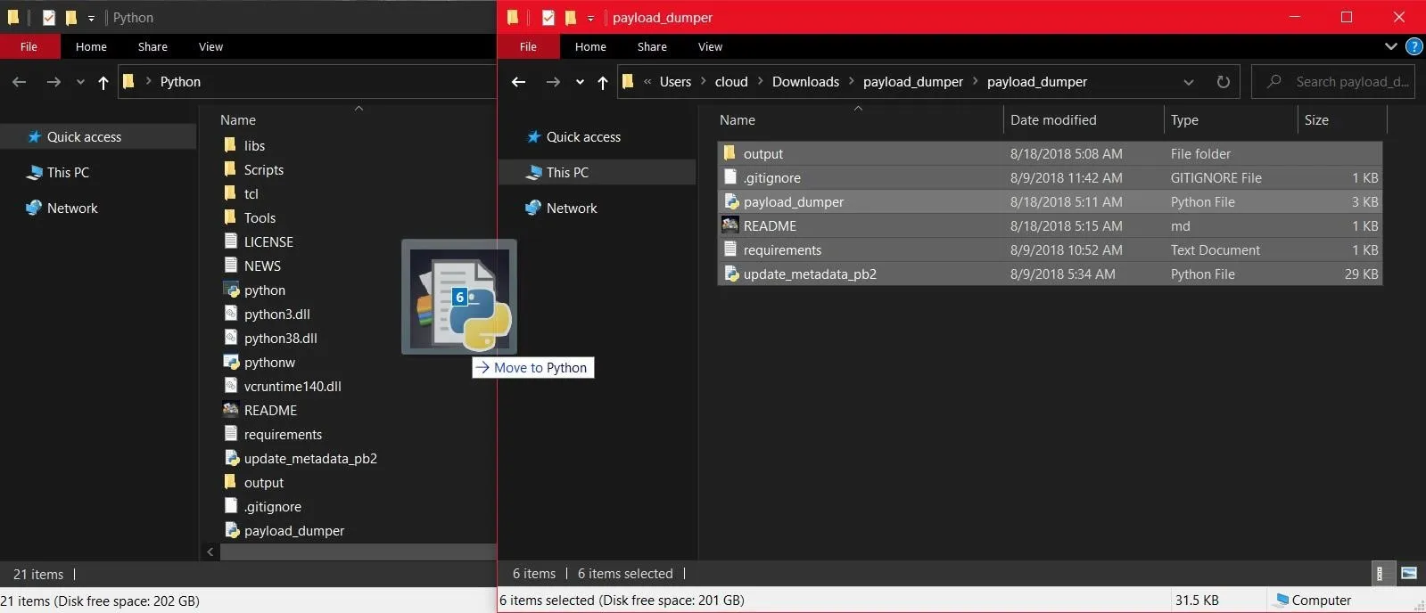
Task: Go up one level in payload_dumper window
Action: pyautogui.click(x=603, y=82)
